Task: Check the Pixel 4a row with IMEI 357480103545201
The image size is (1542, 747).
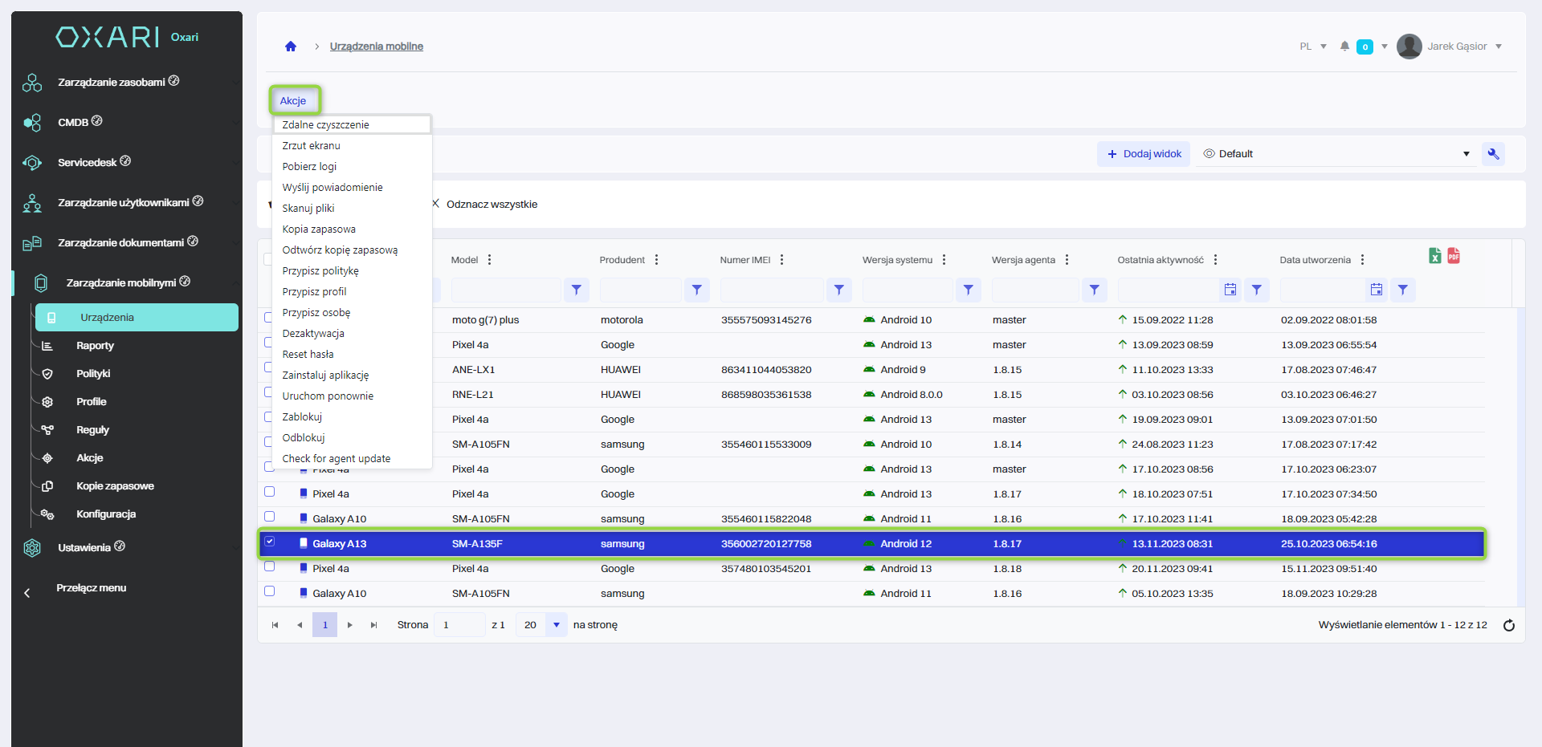Action: pos(270,566)
